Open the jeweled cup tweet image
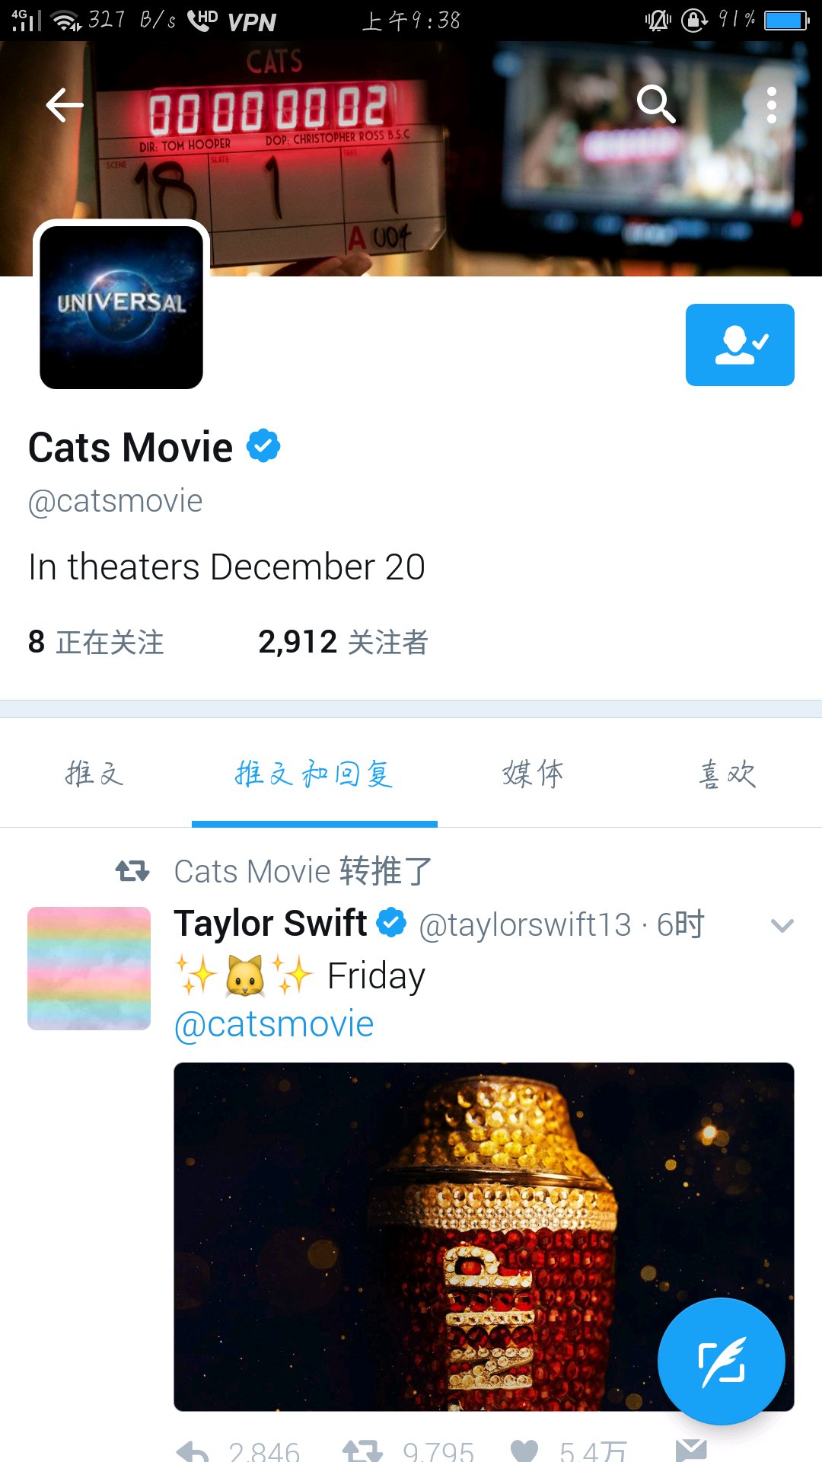 tap(484, 1237)
